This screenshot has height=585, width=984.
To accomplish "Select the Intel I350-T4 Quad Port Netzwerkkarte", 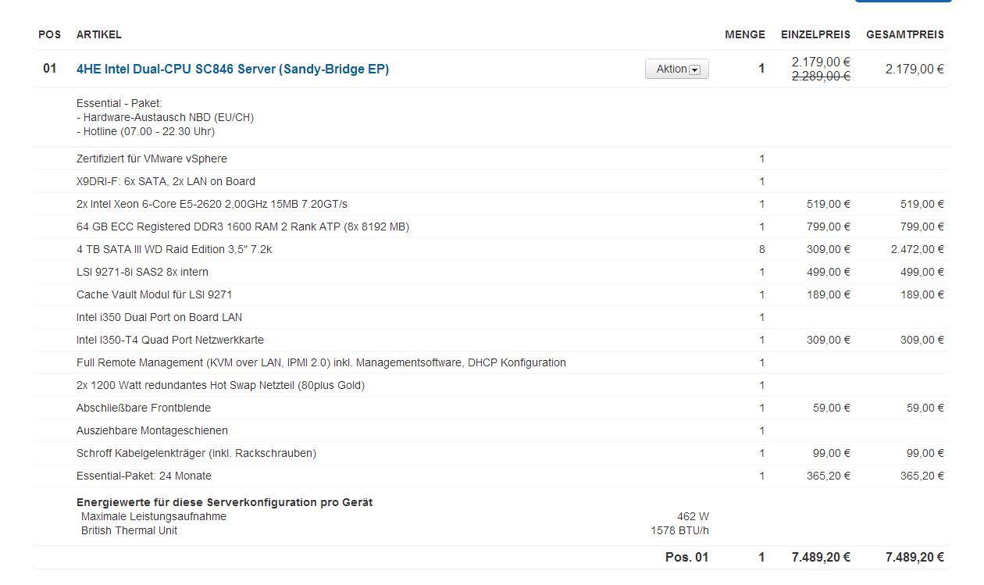I will 169,340.
